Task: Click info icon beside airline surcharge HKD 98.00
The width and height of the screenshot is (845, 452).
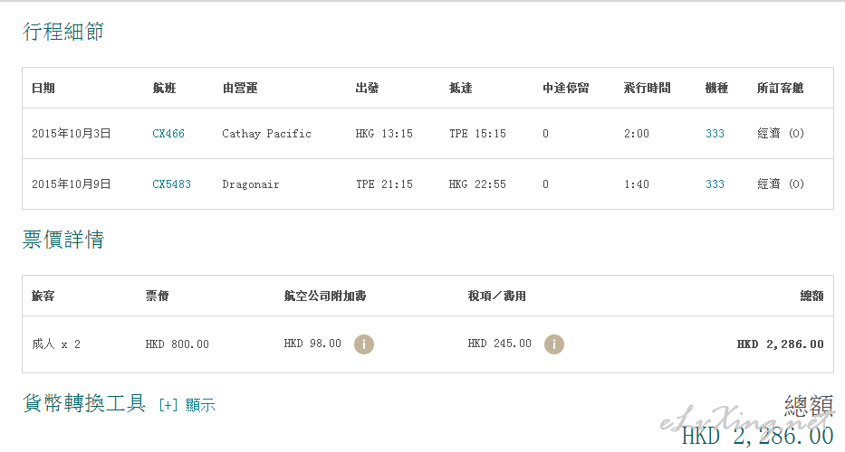Action: [x=364, y=344]
